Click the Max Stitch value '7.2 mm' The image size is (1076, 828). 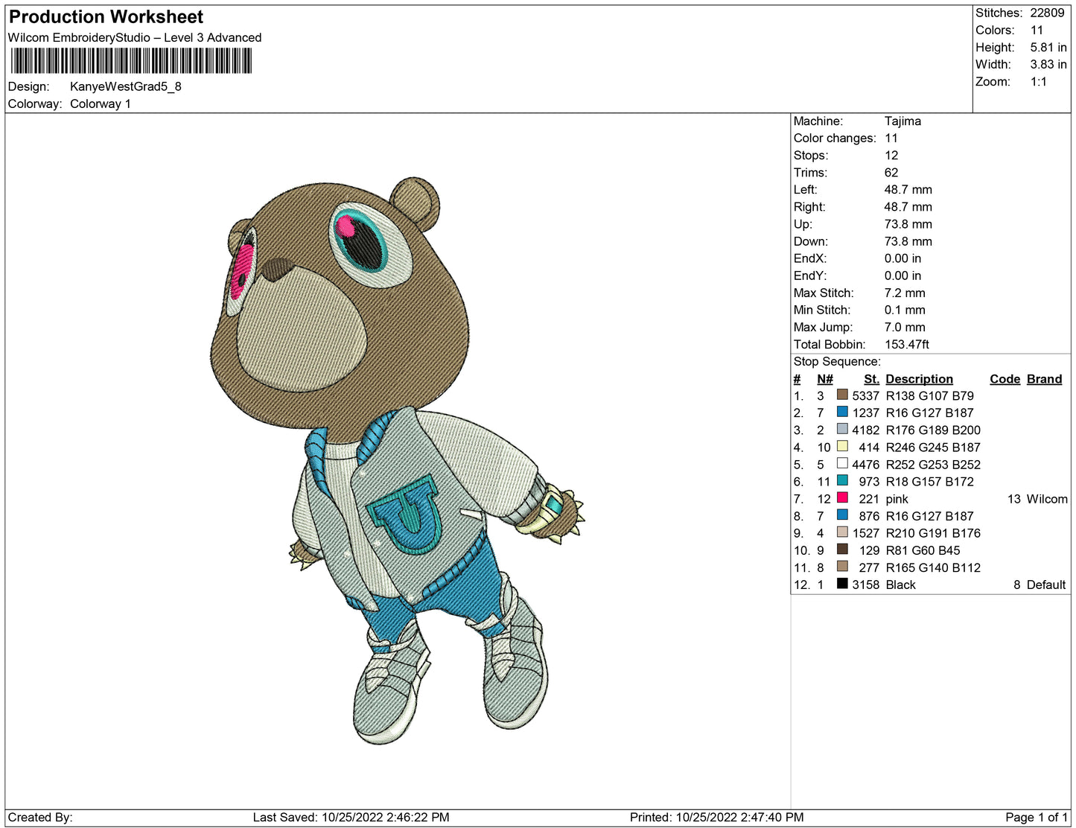pyautogui.click(x=905, y=293)
